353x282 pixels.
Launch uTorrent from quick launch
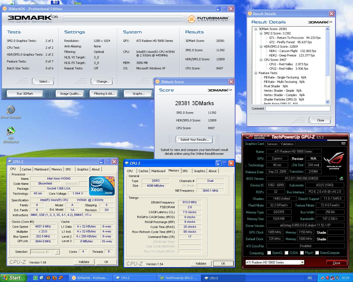click(36, 278)
